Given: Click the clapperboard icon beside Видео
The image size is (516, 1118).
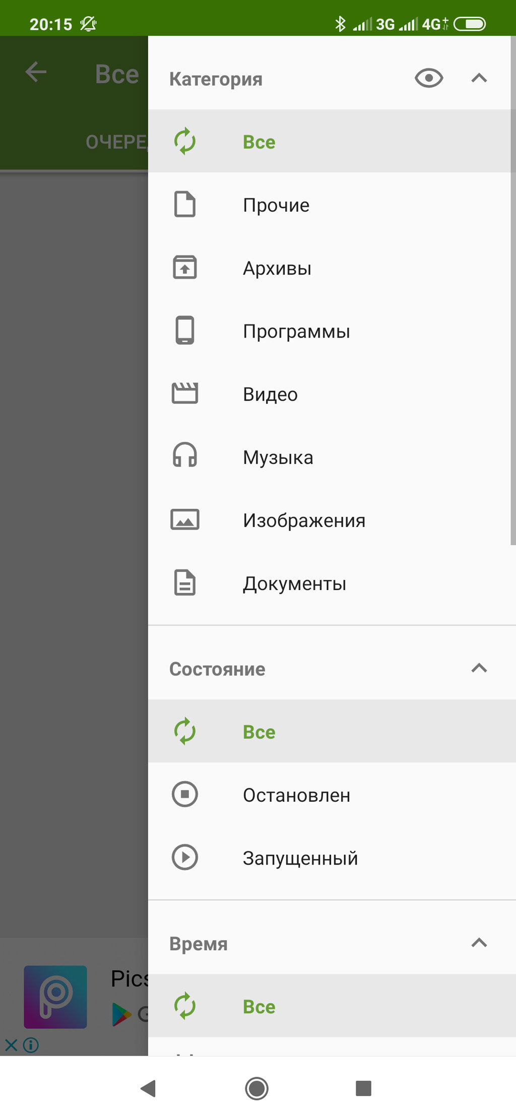Looking at the screenshot, I should (185, 393).
